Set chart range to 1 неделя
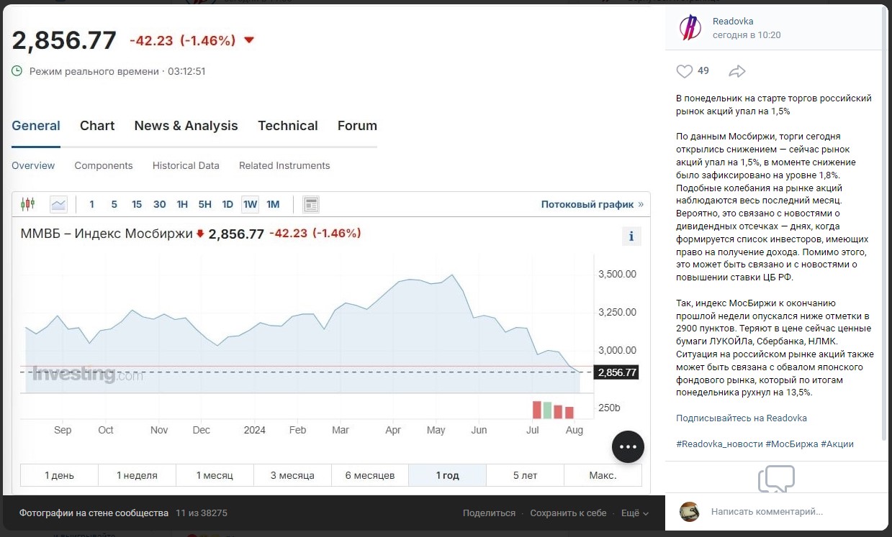 coord(137,475)
